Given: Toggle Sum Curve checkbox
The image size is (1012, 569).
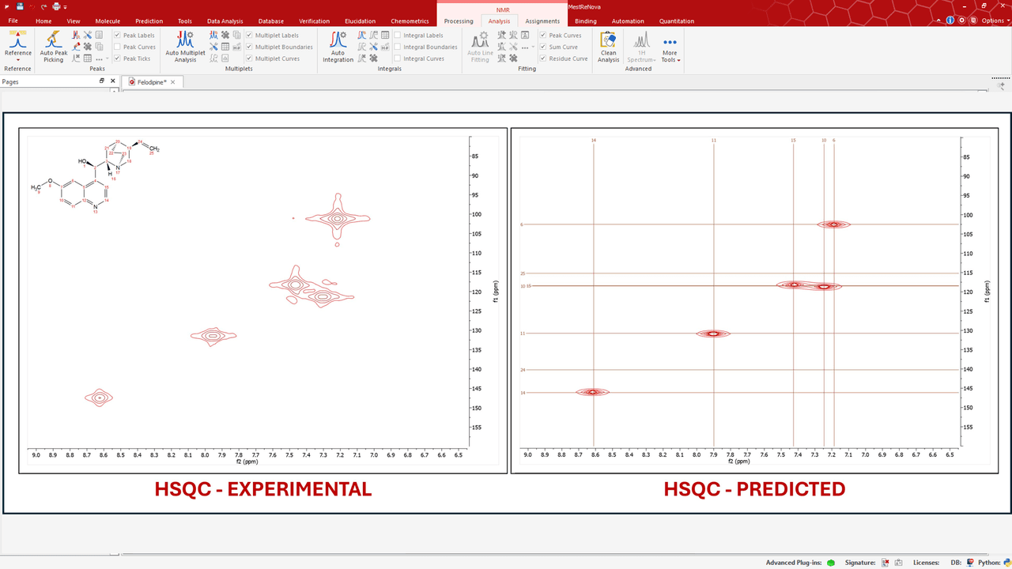Looking at the screenshot, I should click(x=543, y=47).
